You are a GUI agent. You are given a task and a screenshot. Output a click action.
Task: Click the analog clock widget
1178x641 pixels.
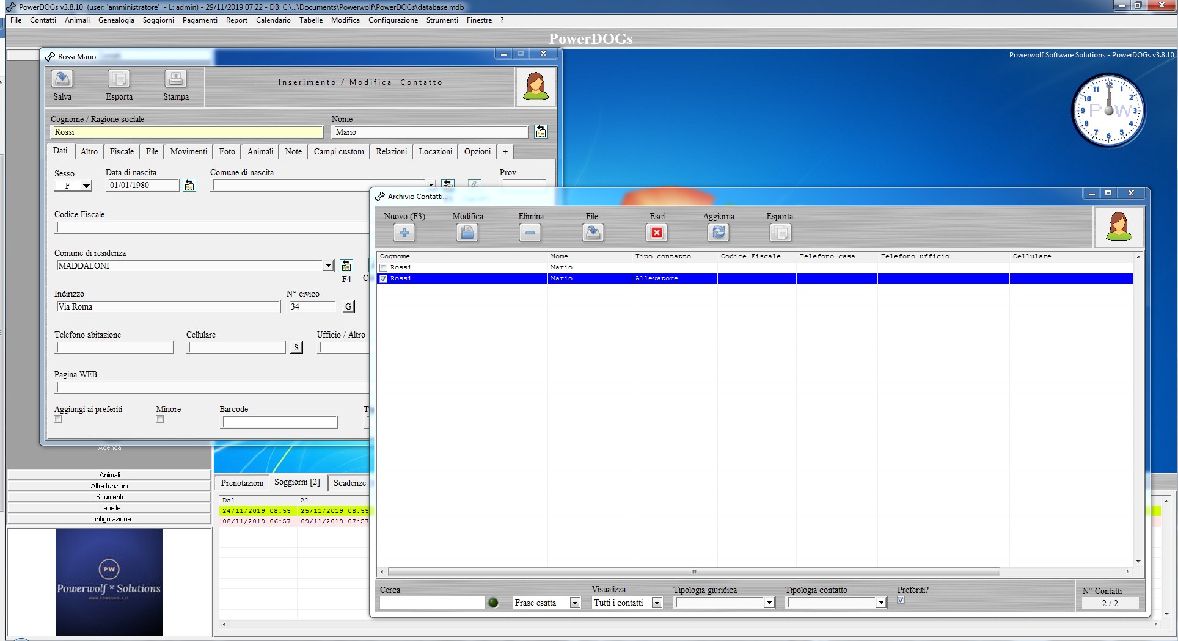[1108, 110]
